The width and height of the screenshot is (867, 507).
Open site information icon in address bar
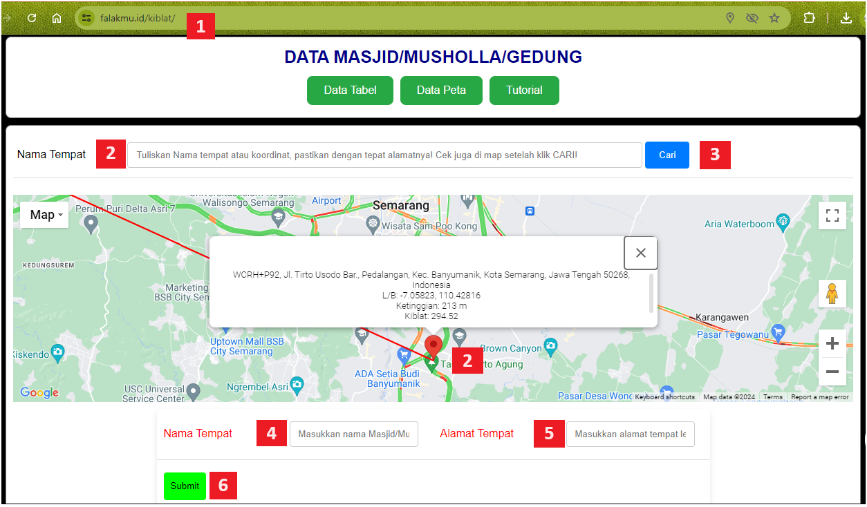[x=86, y=19]
